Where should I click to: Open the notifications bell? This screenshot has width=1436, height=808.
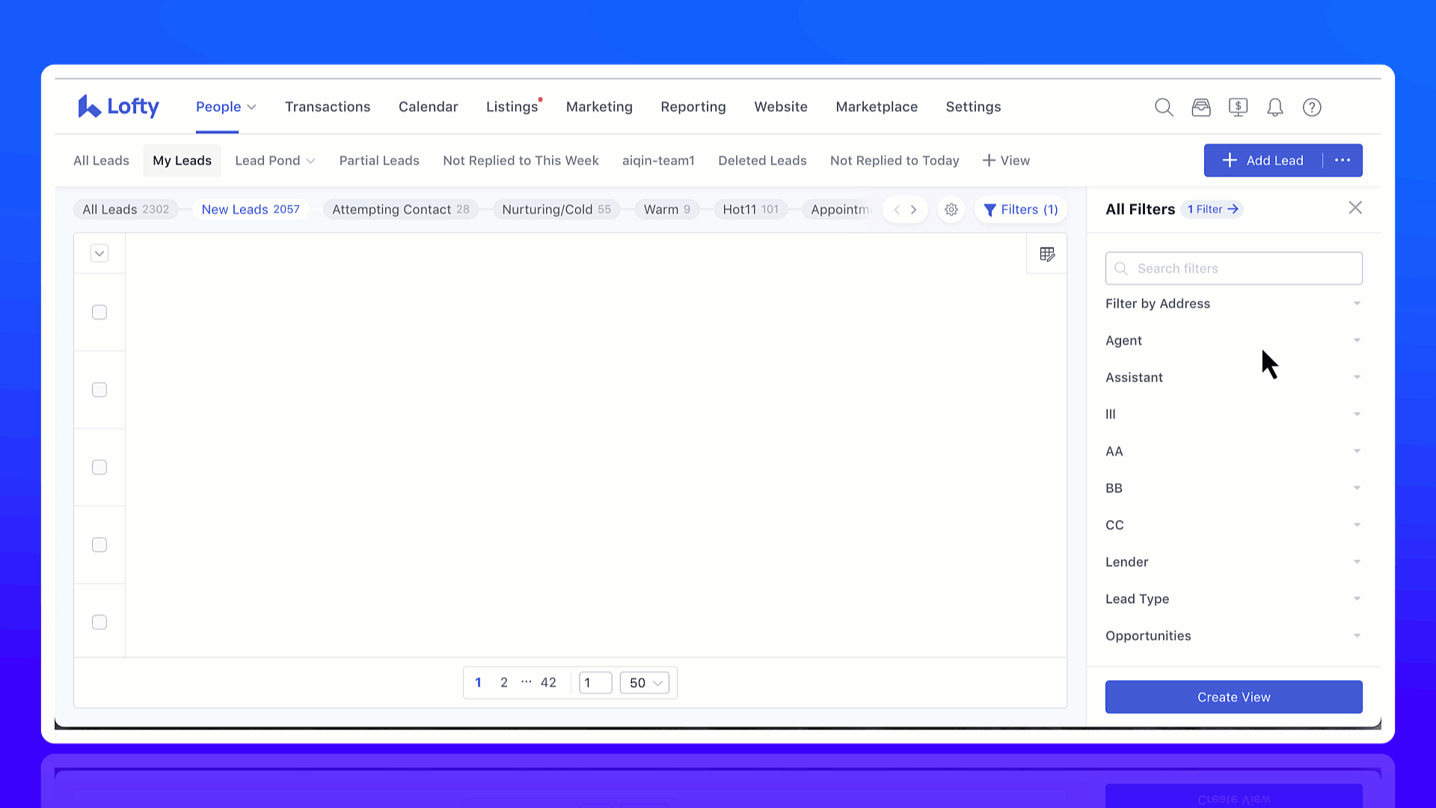(x=1275, y=107)
